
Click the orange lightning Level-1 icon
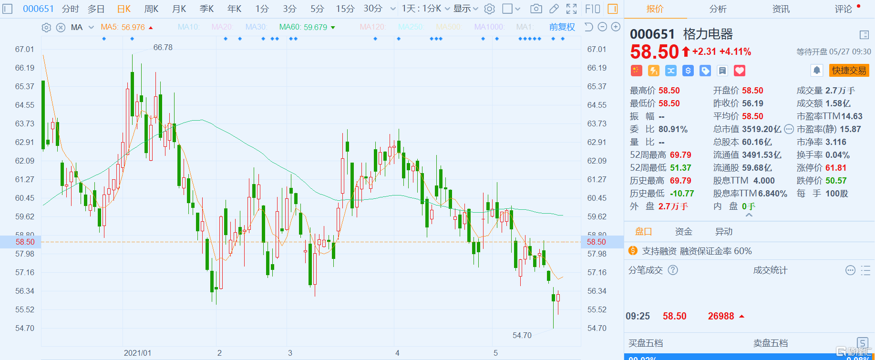(x=653, y=71)
